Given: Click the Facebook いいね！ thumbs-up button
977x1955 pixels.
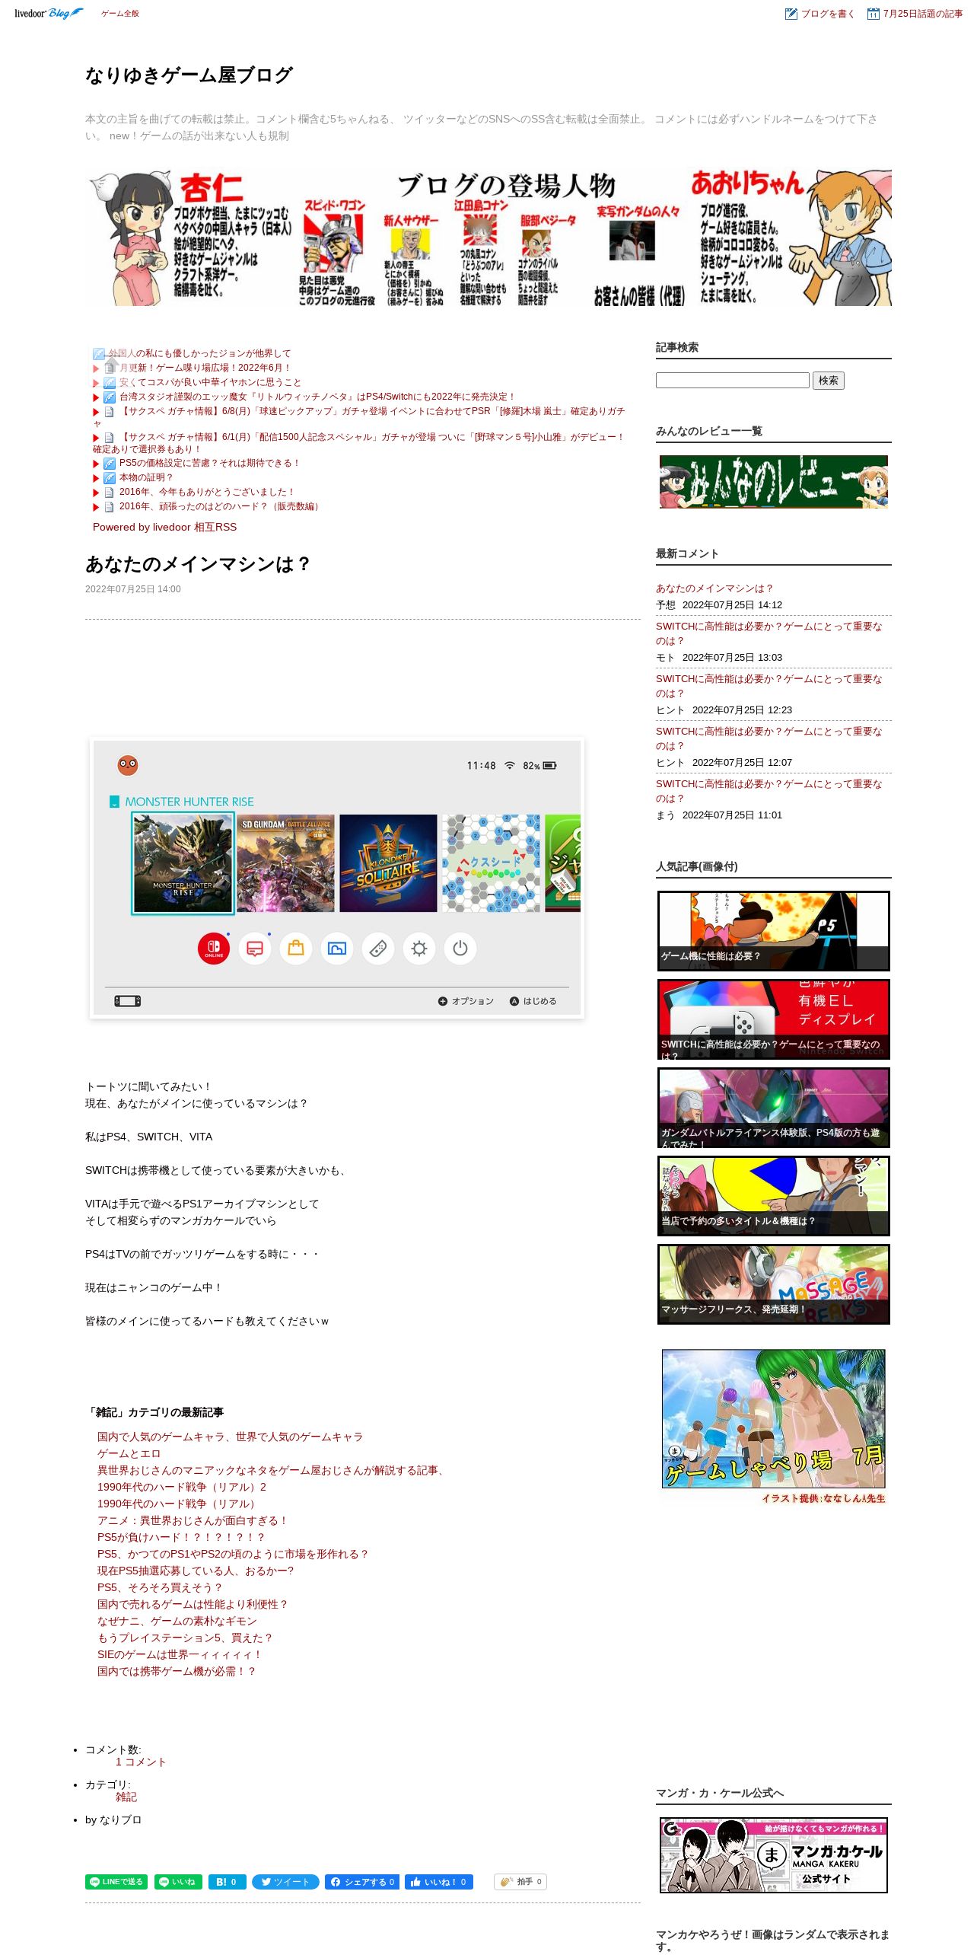Looking at the screenshot, I should point(439,1882).
